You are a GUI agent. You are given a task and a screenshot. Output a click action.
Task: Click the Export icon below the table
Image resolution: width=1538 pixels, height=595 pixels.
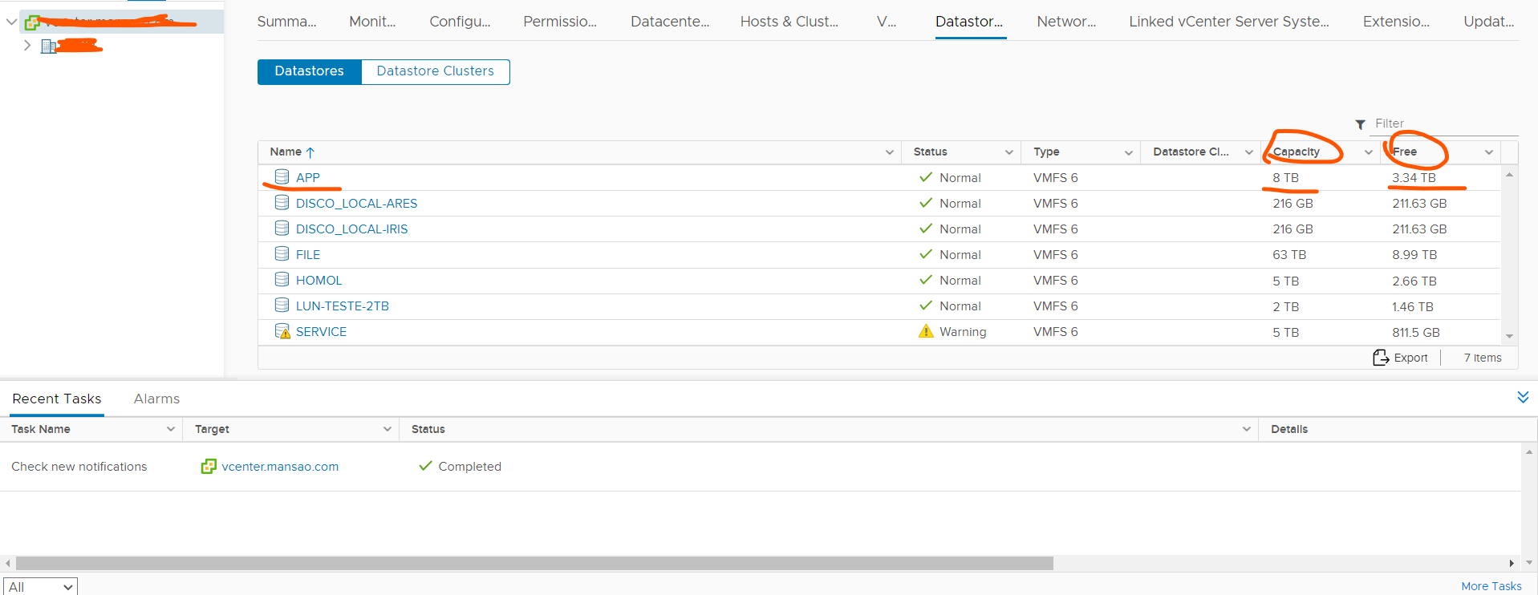(x=1381, y=358)
